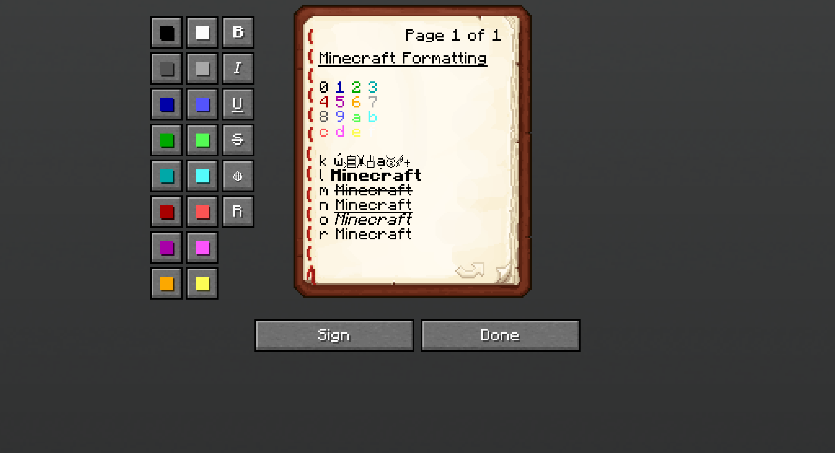This screenshot has height=453, width=835.
Task: Pick the white color swatch
Action: pyautogui.click(x=202, y=33)
